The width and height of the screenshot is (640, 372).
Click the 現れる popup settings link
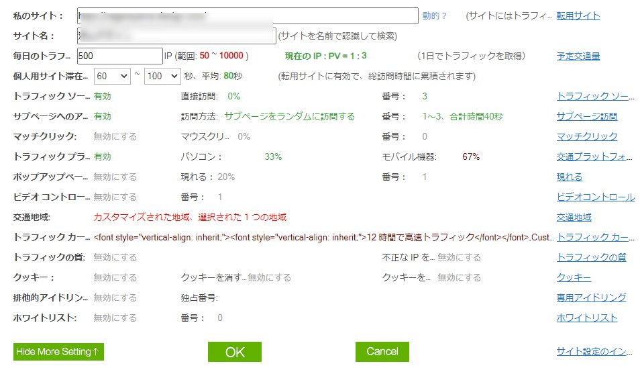(569, 177)
